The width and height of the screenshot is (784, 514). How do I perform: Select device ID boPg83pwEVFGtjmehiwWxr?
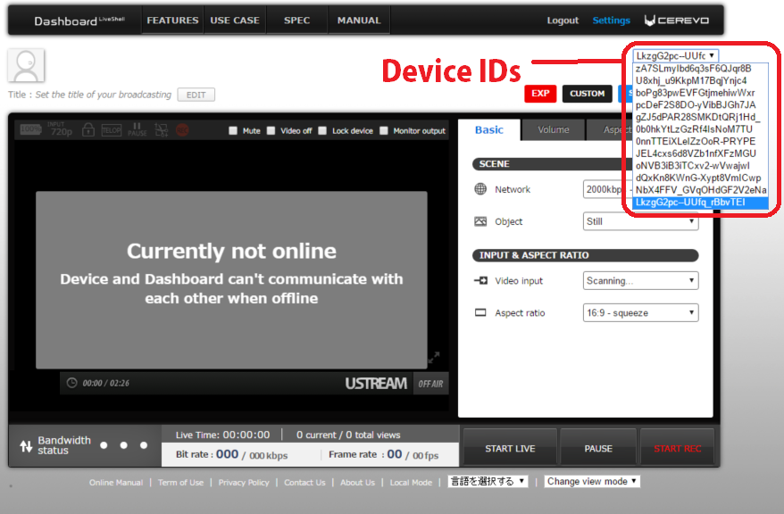(700, 93)
